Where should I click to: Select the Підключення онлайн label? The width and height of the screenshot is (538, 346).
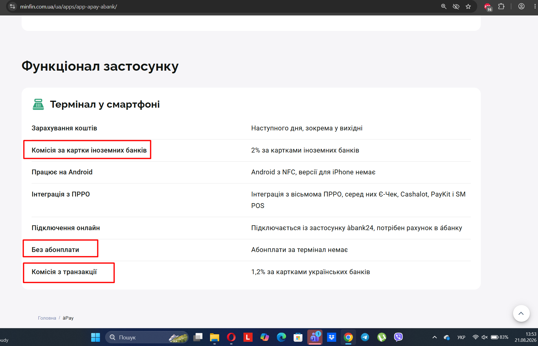coord(66,228)
